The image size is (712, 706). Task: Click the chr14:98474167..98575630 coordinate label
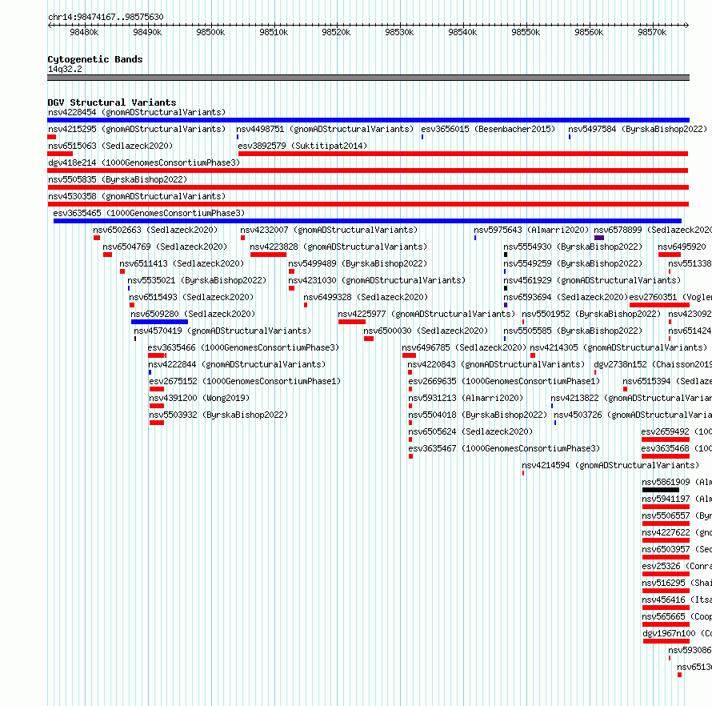coord(106,17)
